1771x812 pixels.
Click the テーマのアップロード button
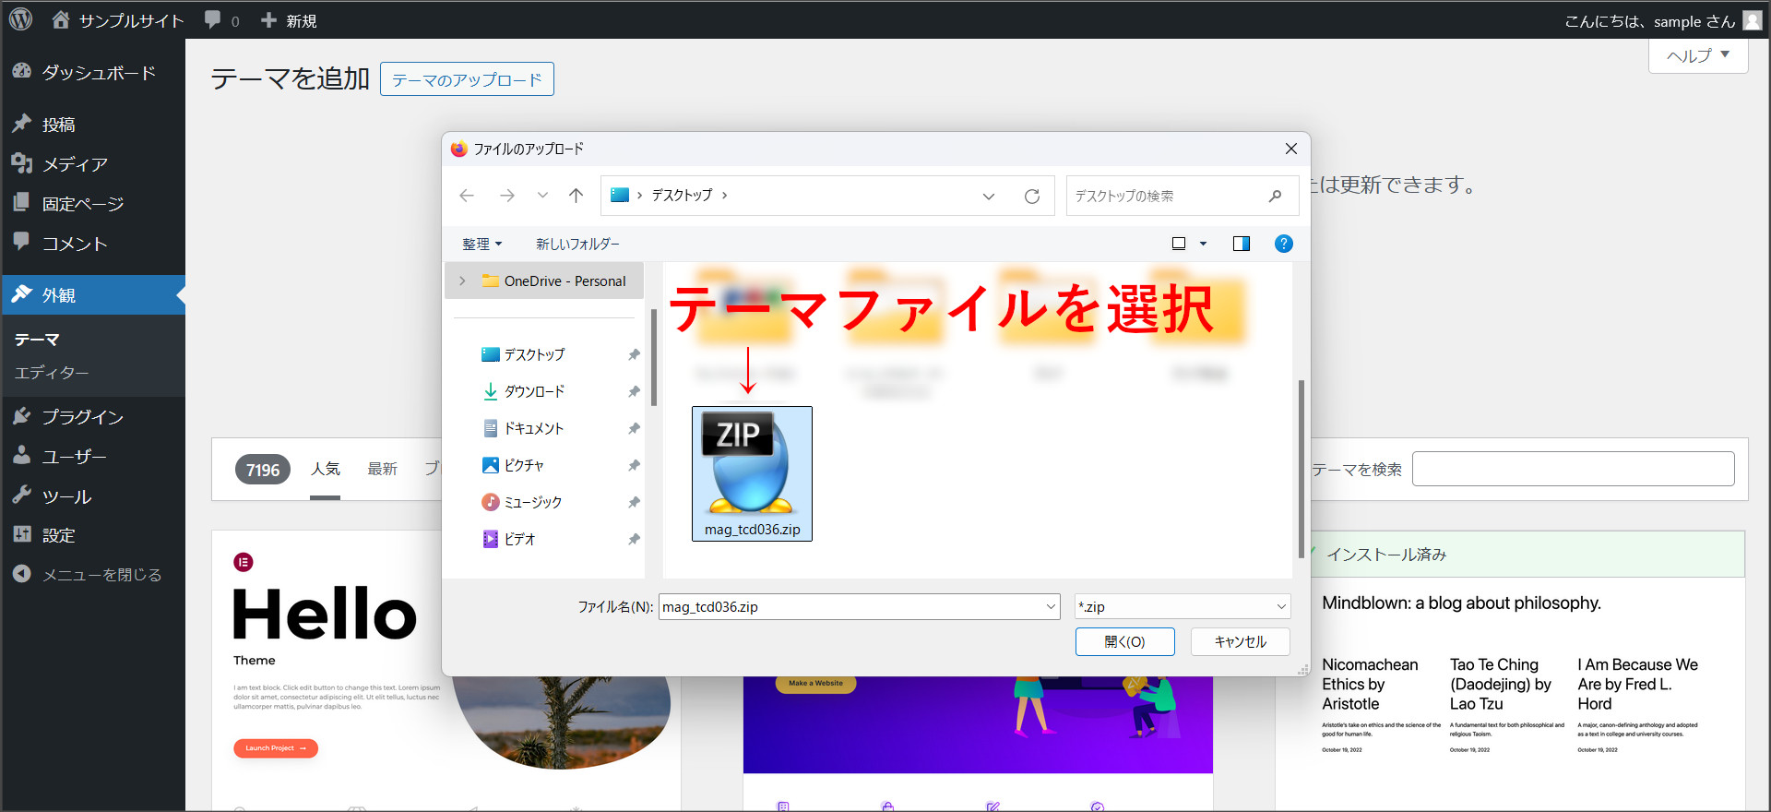(x=467, y=79)
